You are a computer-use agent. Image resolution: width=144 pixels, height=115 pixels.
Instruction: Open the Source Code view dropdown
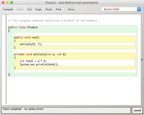coord(121,9)
